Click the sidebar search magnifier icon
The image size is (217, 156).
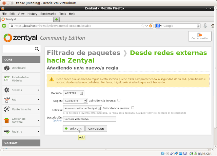(x=37, y=49)
